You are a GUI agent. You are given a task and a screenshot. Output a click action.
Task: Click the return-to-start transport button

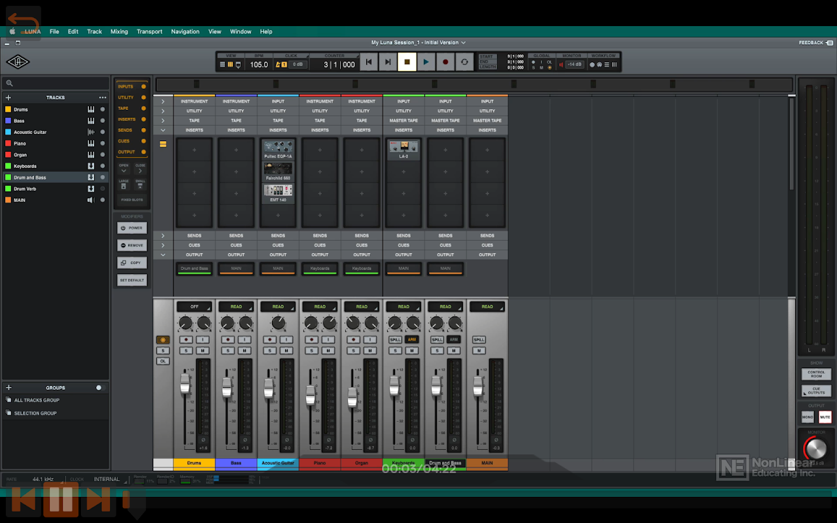pyautogui.click(x=369, y=62)
